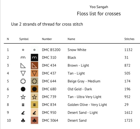The image size is (140, 129).
Task: Click the Name column header
Action: [71, 39]
